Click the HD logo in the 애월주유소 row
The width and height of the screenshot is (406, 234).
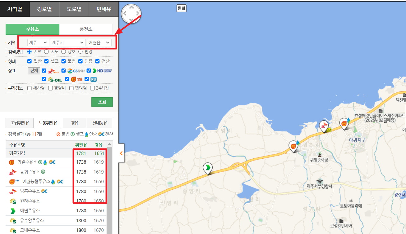(x=13, y=211)
